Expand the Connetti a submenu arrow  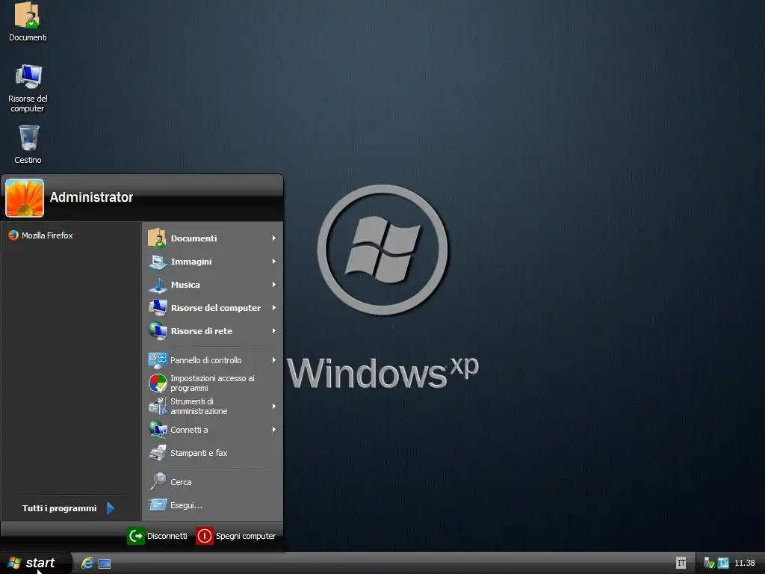tap(273, 430)
